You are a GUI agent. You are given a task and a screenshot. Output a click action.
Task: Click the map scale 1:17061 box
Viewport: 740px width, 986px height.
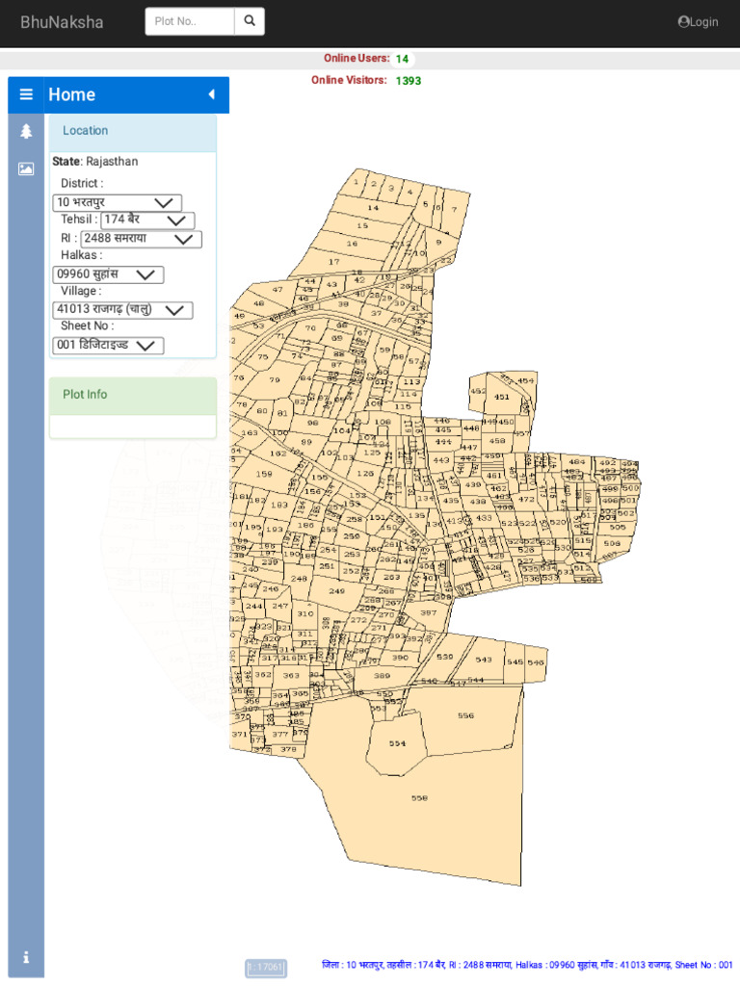266,967
